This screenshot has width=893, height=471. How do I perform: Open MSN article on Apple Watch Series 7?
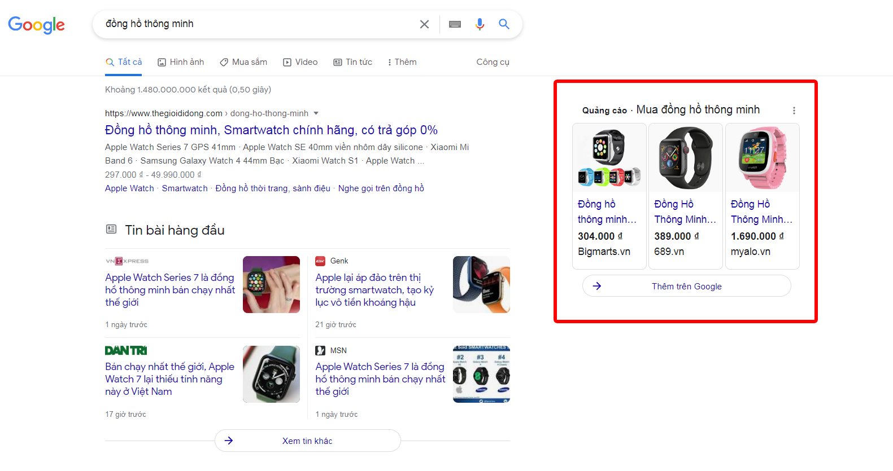coord(380,379)
